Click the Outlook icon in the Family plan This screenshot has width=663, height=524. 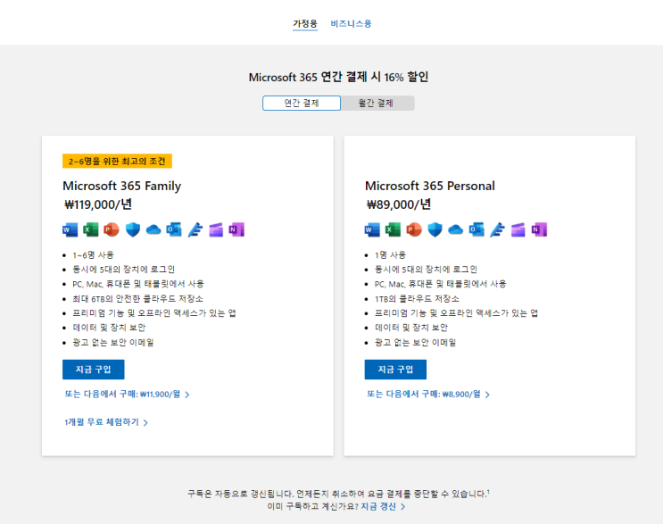point(174,229)
